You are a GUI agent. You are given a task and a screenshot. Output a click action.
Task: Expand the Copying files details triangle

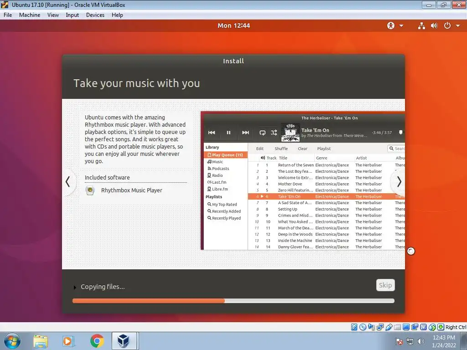(75, 287)
